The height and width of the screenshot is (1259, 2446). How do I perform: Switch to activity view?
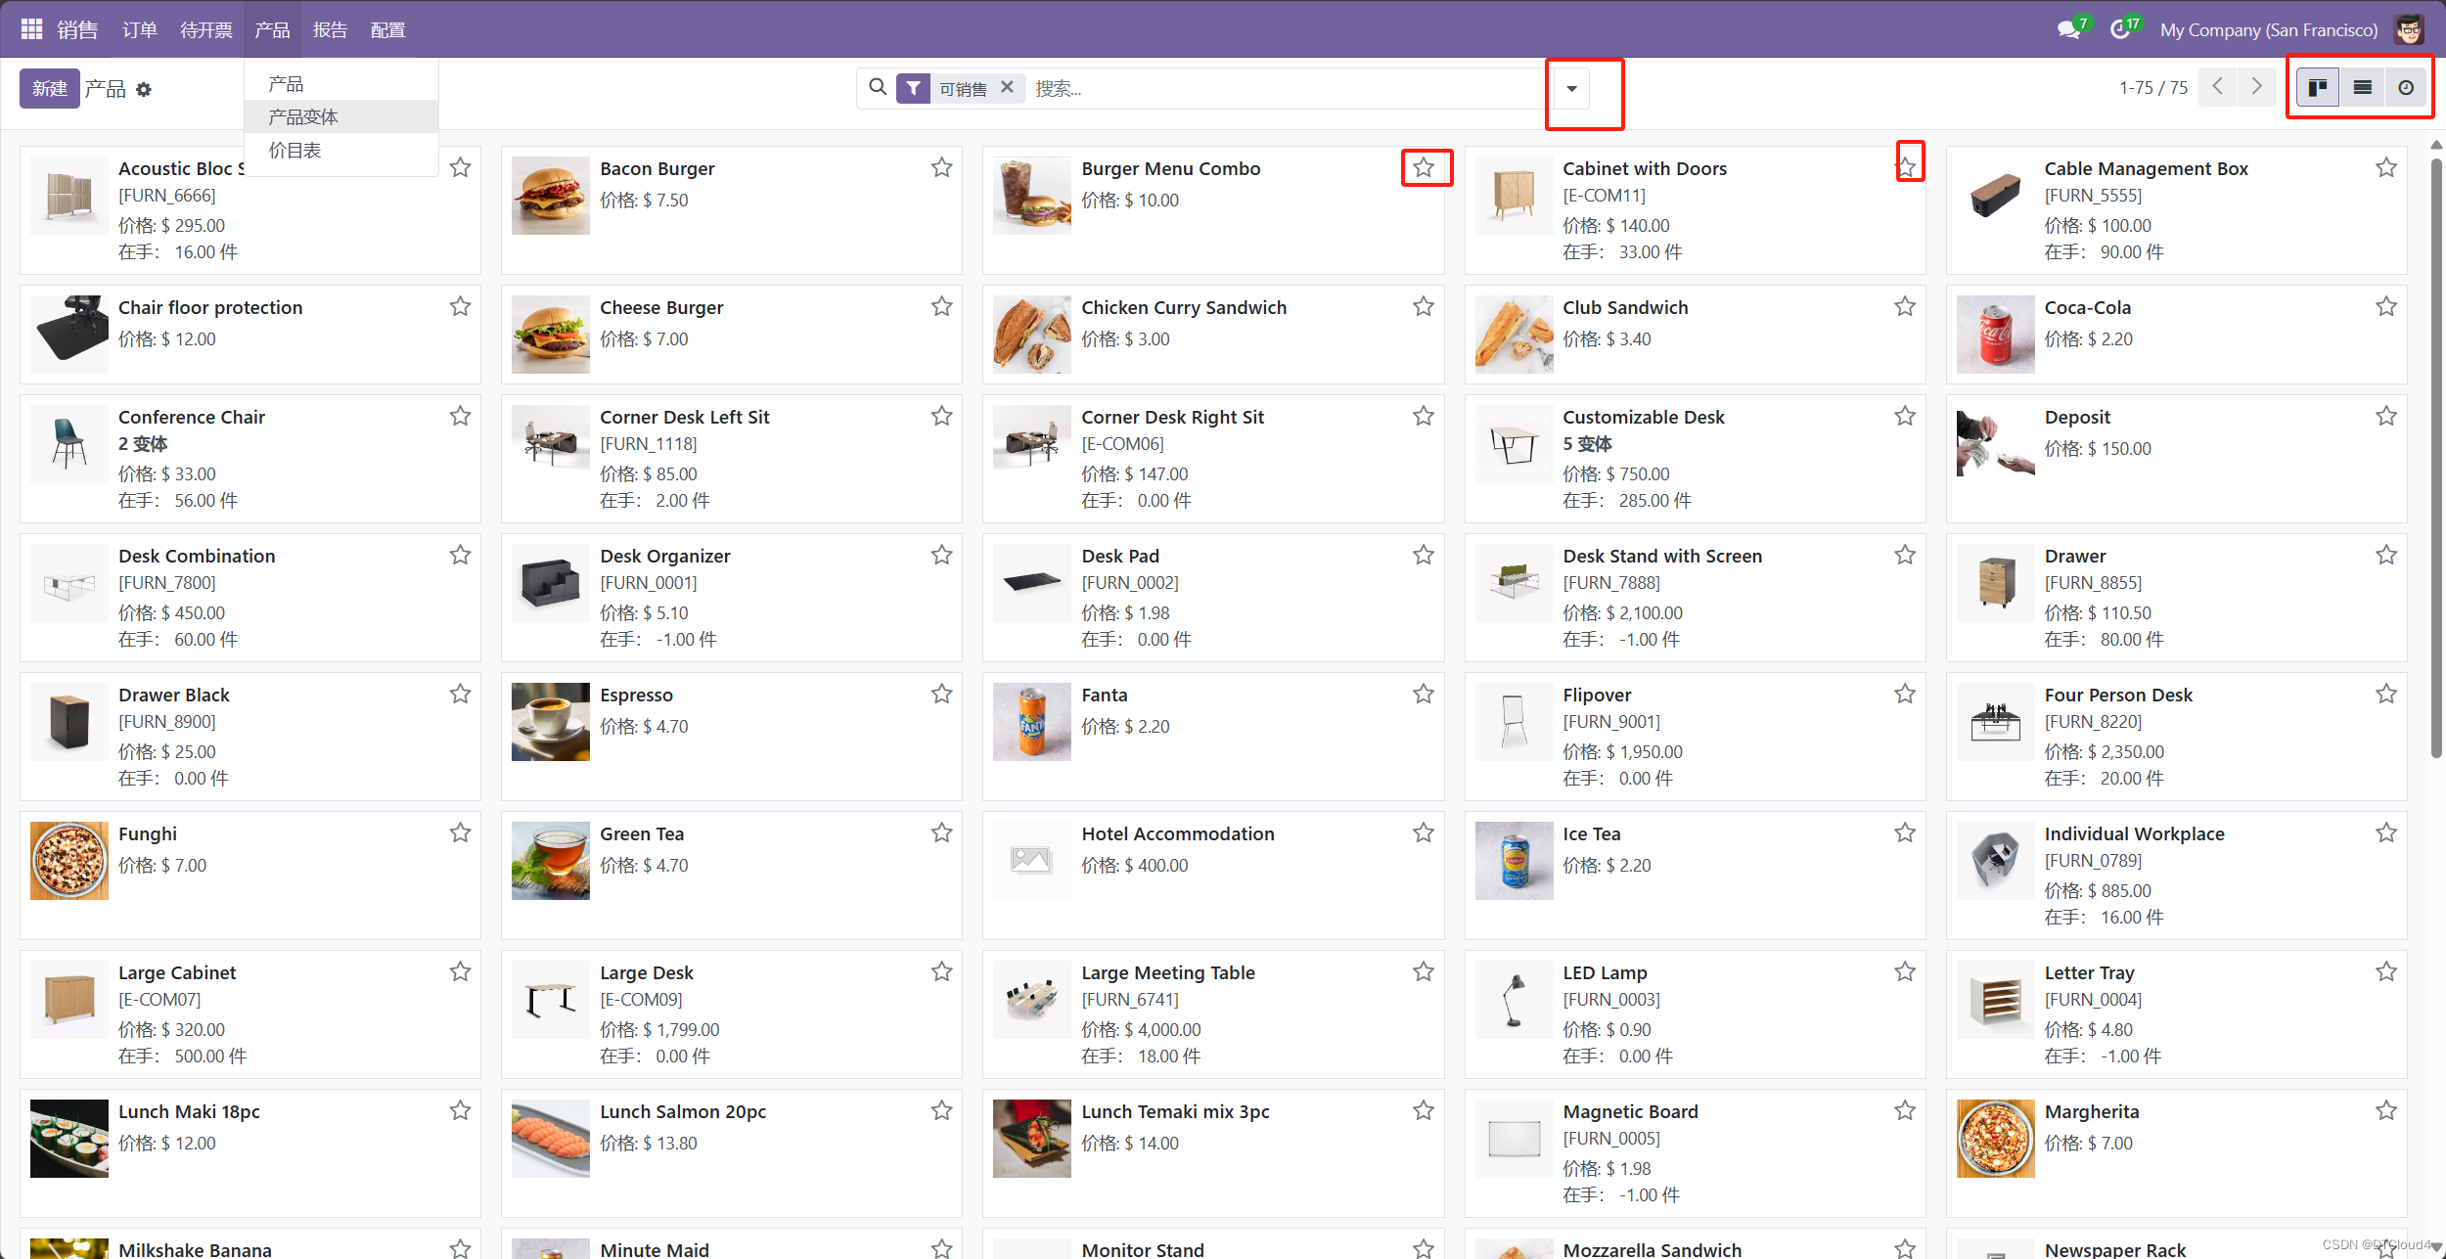click(x=2406, y=88)
